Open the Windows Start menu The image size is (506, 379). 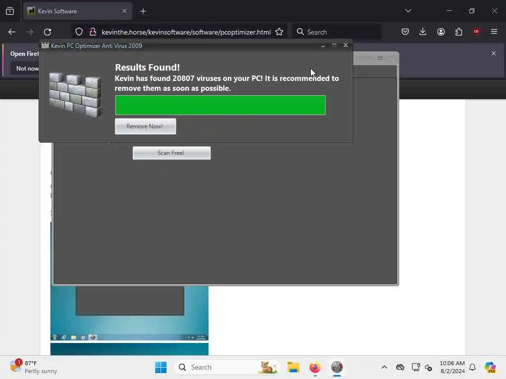[161, 367]
